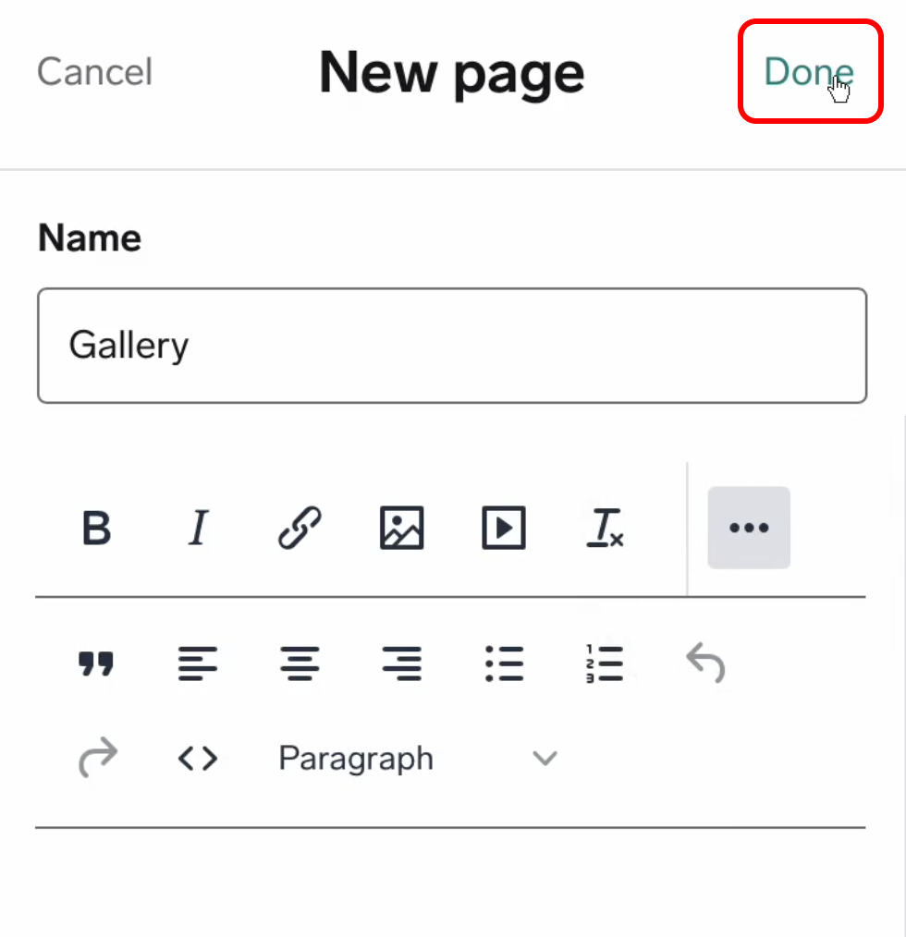906x937 pixels.
Task: Toggle bold formatting
Action: pyautogui.click(x=97, y=529)
